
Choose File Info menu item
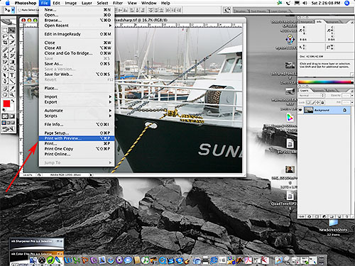(x=77, y=124)
